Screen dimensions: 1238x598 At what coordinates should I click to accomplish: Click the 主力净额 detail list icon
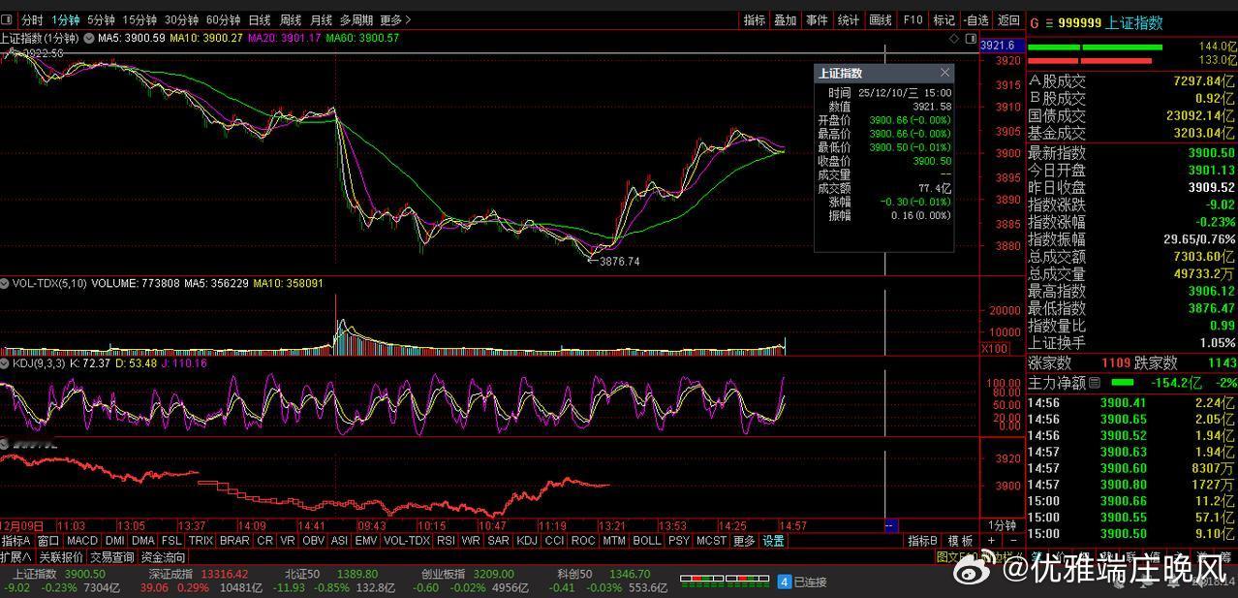1095,383
